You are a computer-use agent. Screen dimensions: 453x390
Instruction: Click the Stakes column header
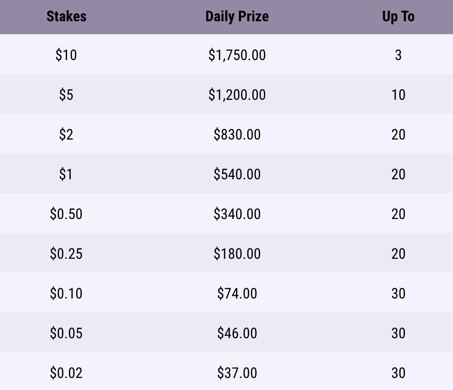coord(66,17)
